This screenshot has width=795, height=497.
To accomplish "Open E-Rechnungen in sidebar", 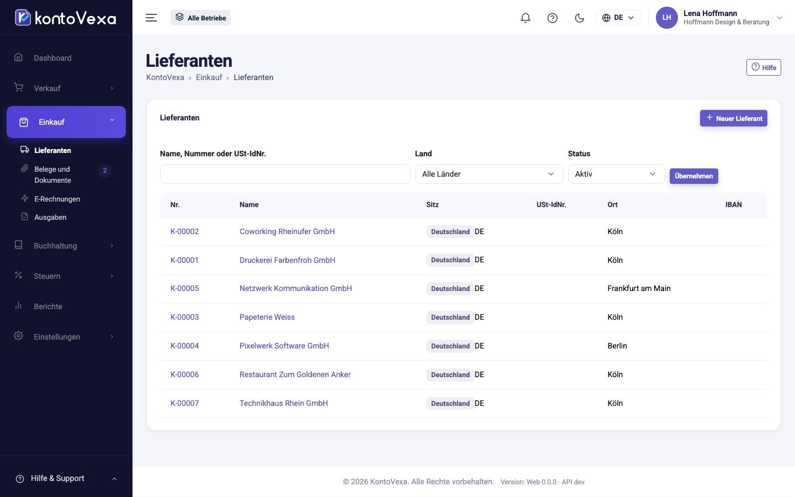I will click(x=57, y=199).
